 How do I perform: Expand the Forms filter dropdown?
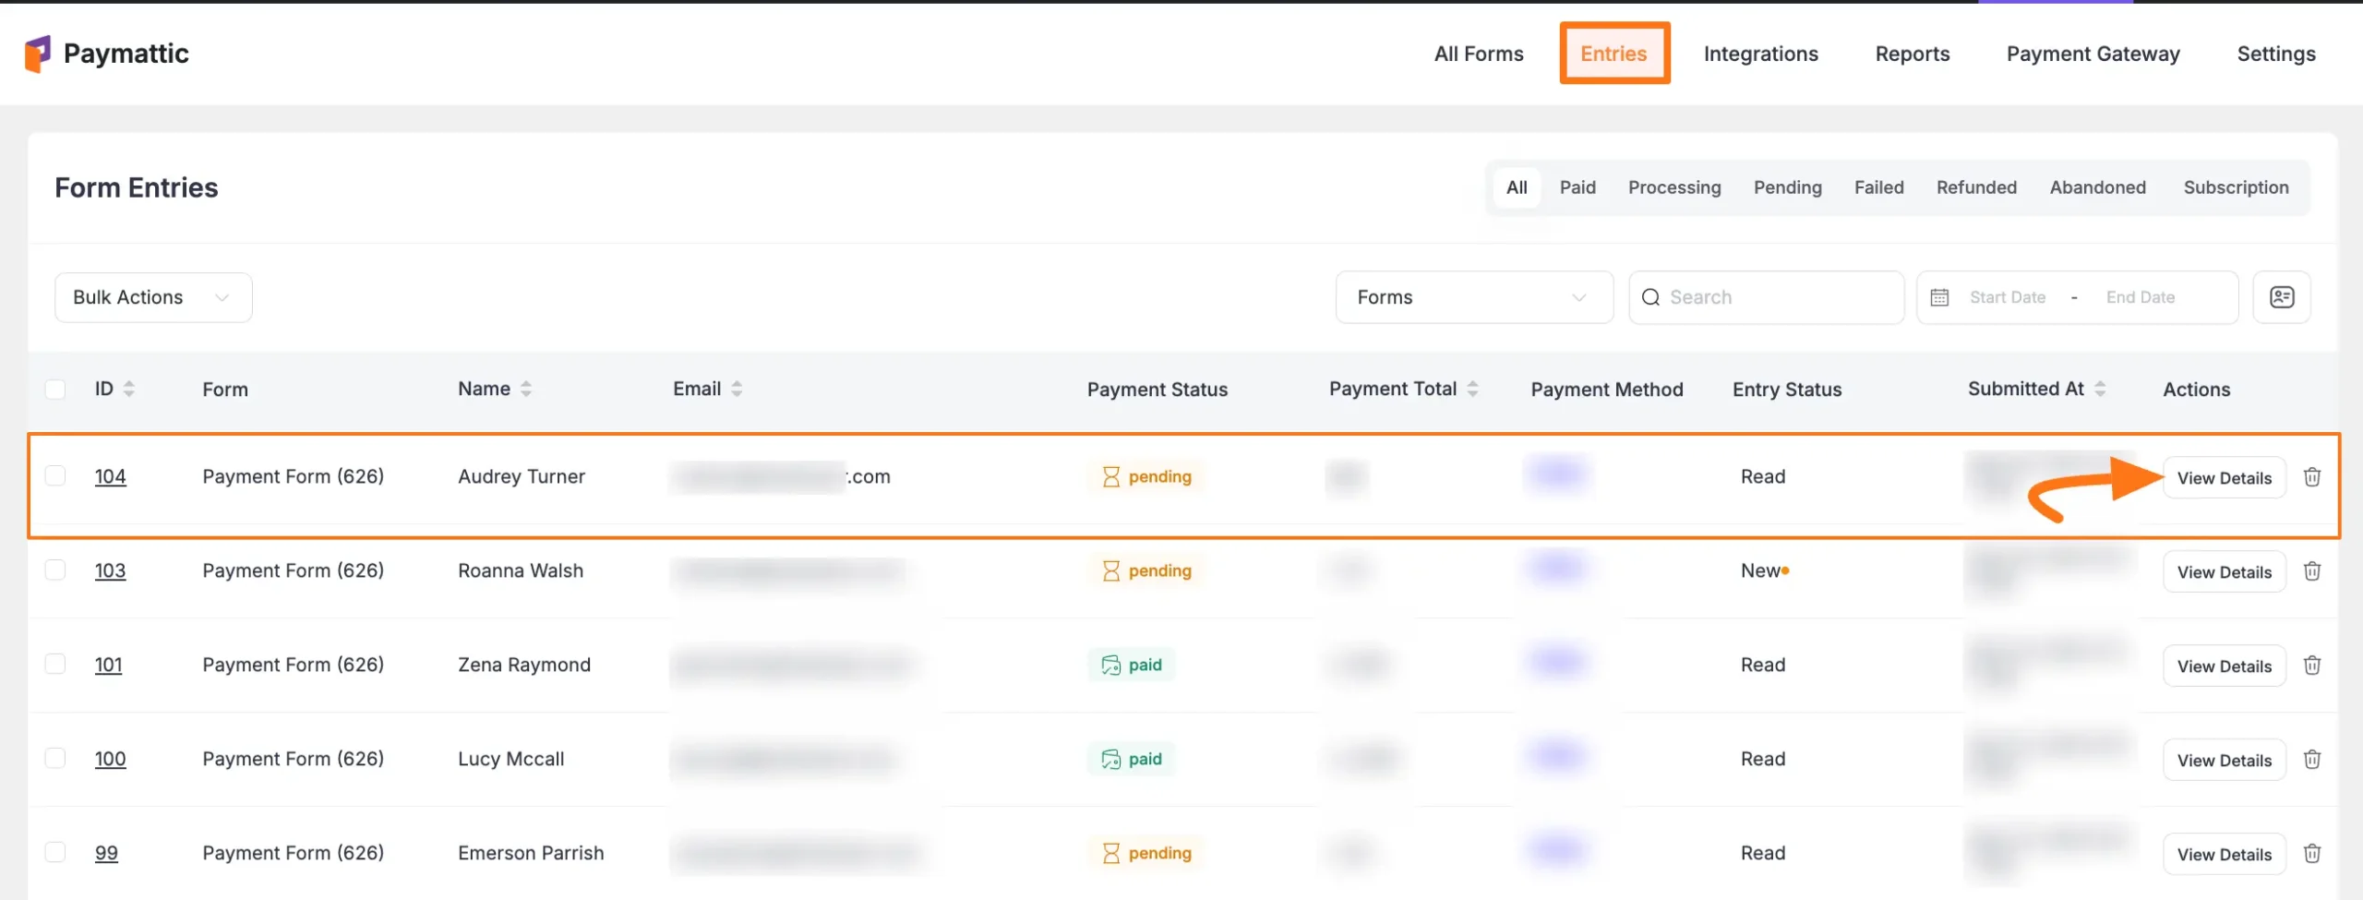1473,297
